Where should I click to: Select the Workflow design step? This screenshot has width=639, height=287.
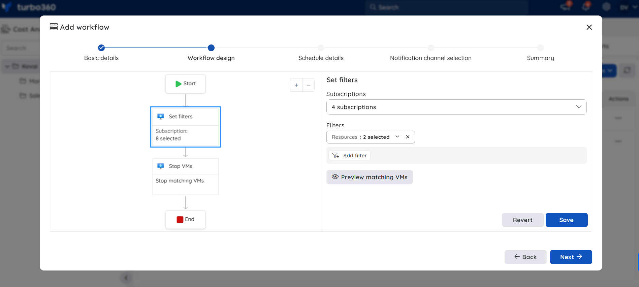pyautogui.click(x=211, y=58)
